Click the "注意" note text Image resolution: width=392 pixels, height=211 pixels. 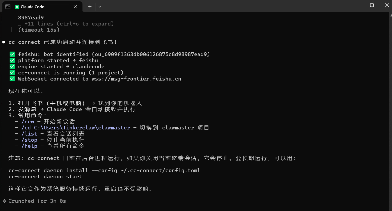tap(15, 158)
